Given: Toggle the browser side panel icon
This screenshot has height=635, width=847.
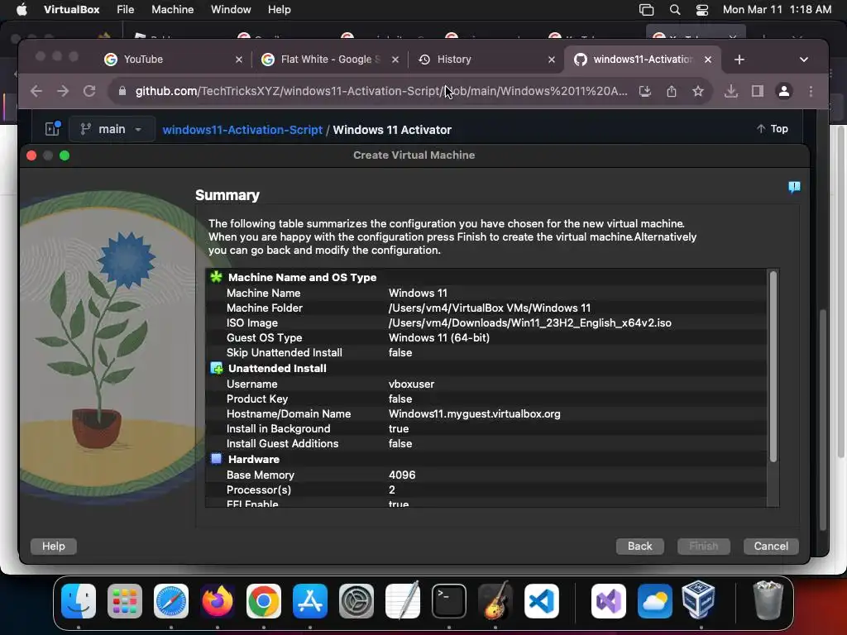Looking at the screenshot, I should coord(758,91).
